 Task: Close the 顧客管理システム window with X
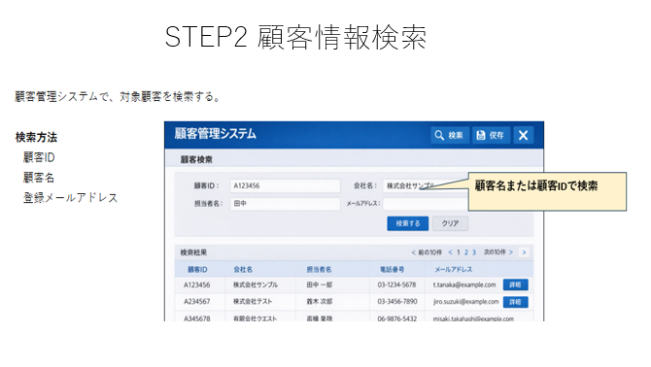point(523,135)
